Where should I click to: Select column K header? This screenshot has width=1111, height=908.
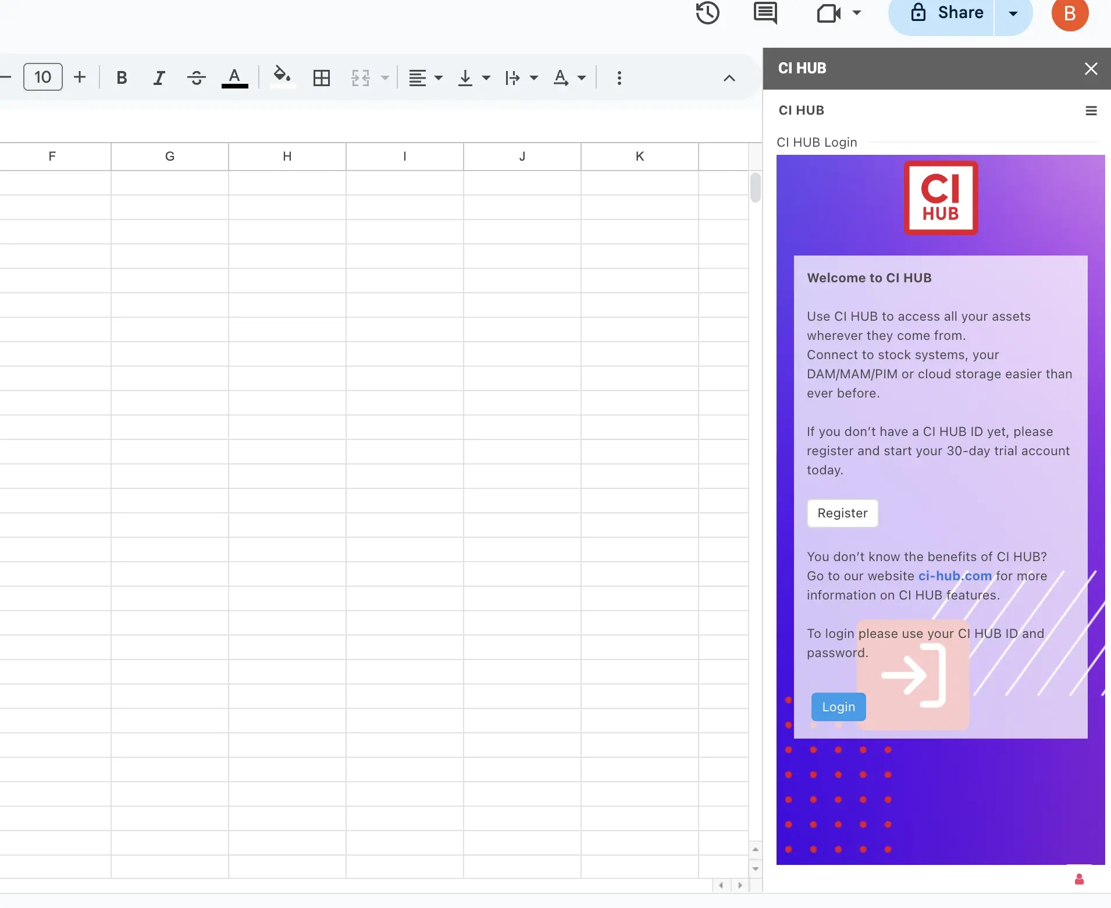point(639,156)
